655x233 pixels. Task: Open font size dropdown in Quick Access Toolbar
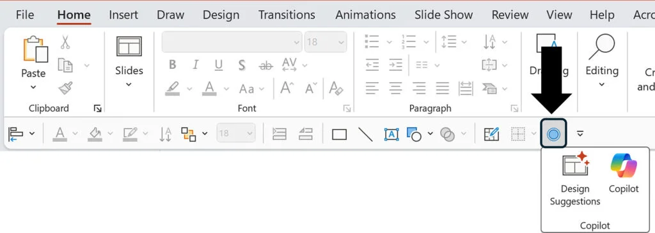click(x=250, y=134)
